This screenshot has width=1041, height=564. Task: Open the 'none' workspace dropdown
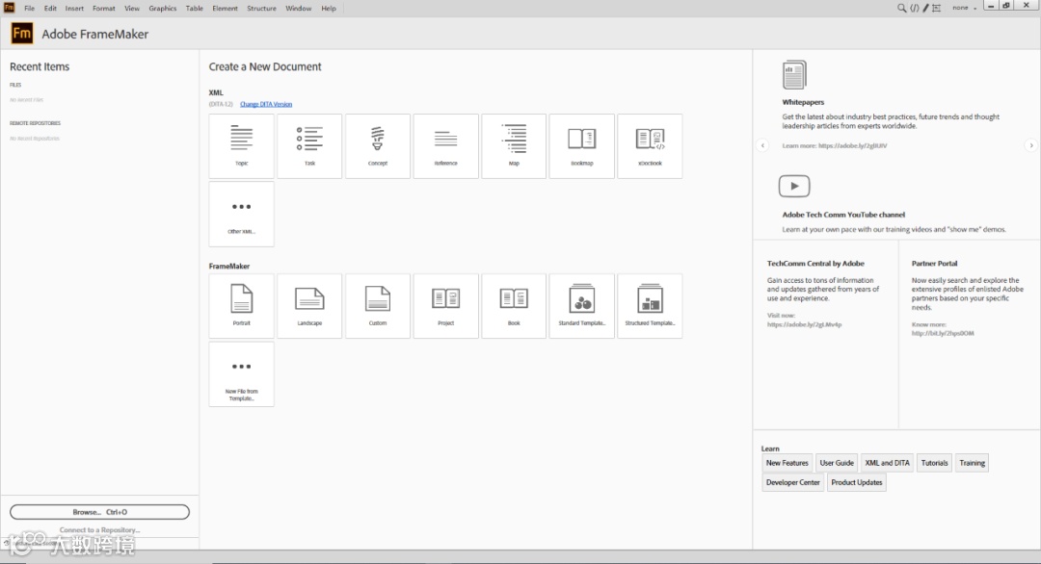(964, 8)
